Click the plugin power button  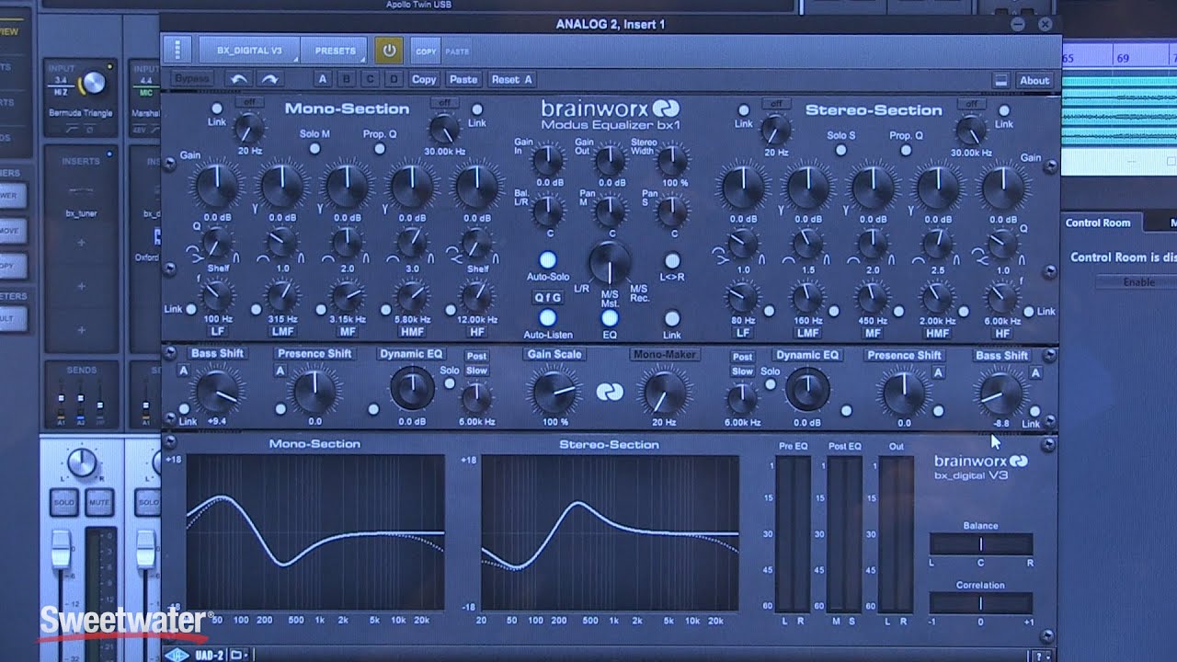pos(389,51)
